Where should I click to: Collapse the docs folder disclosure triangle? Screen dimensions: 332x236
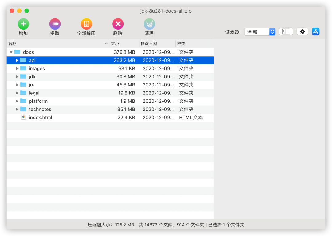coord(11,52)
